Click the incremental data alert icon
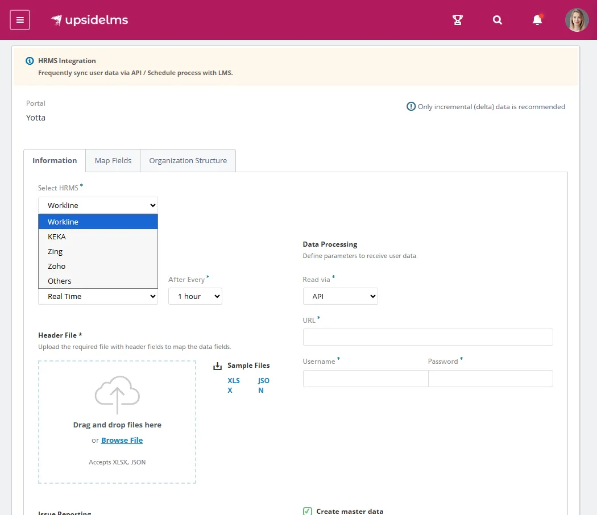The image size is (597, 515). (x=411, y=106)
